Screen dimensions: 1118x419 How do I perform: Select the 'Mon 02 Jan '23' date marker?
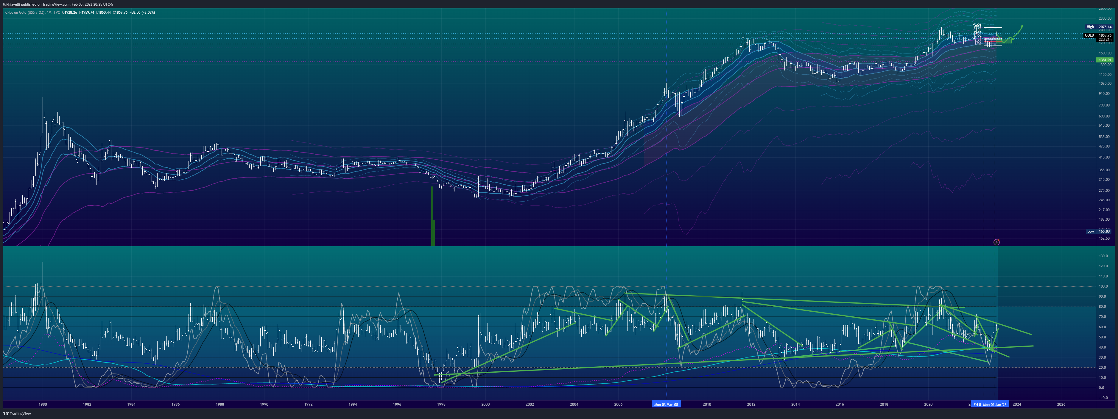tap(995, 404)
